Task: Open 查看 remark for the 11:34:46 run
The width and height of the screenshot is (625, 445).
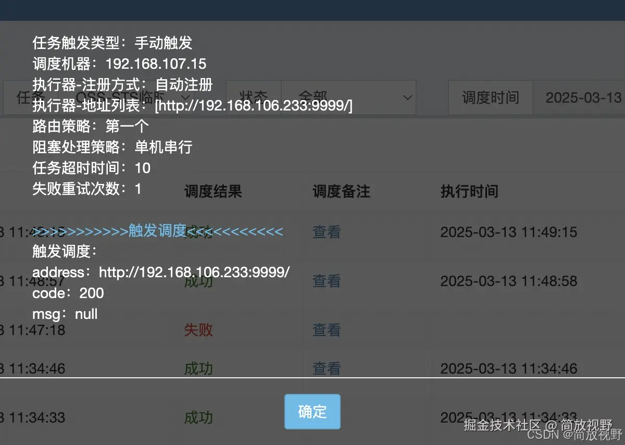Action: pyautogui.click(x=326, y=368)
